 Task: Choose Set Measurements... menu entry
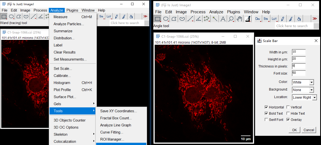[72, 59]
